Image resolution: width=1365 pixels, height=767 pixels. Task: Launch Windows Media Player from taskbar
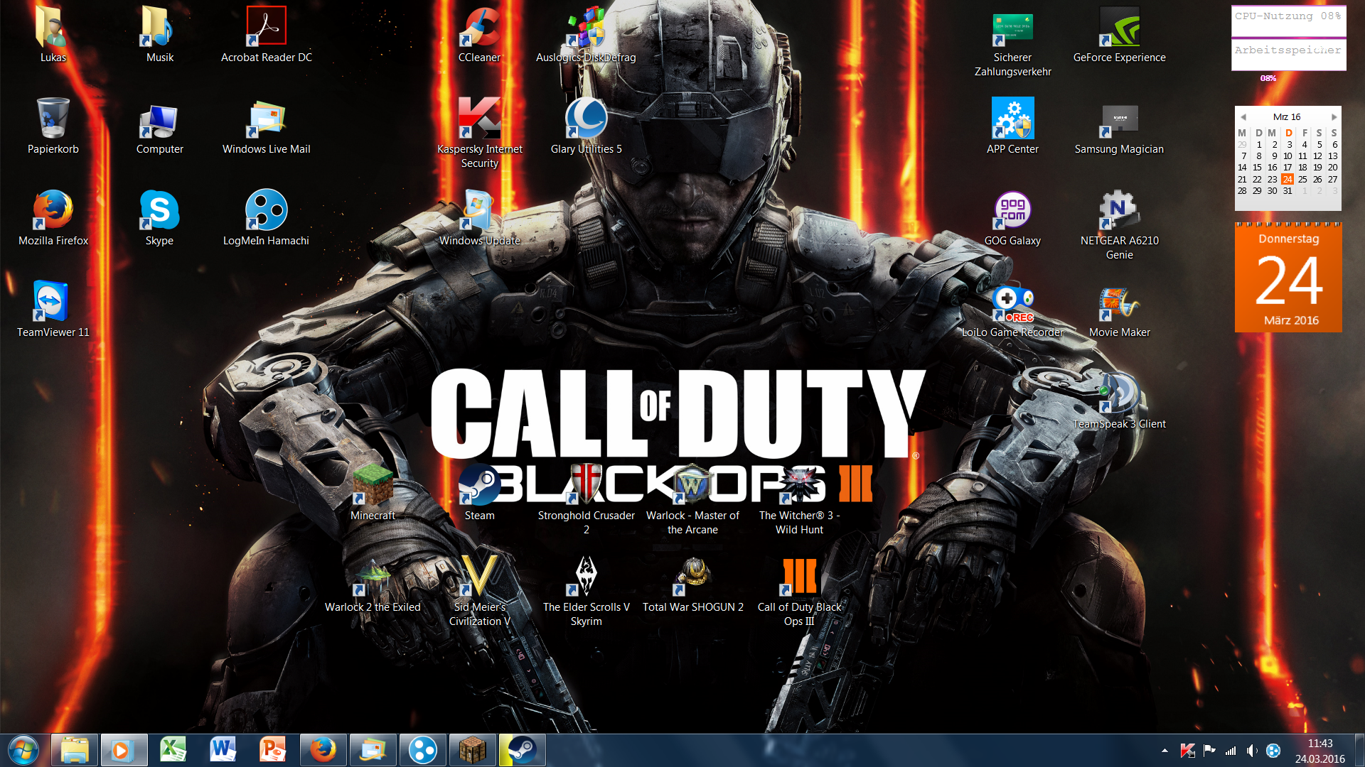(124, 750)
